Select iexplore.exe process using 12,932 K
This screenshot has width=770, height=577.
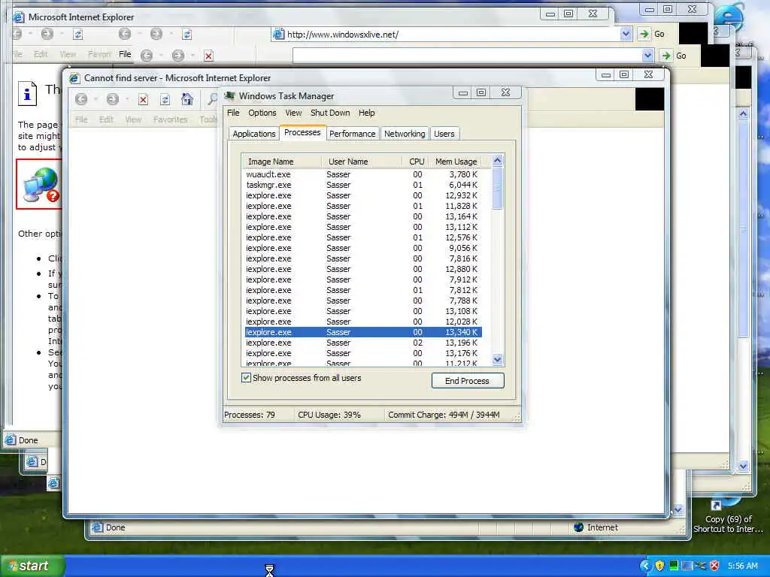(363, 195)
